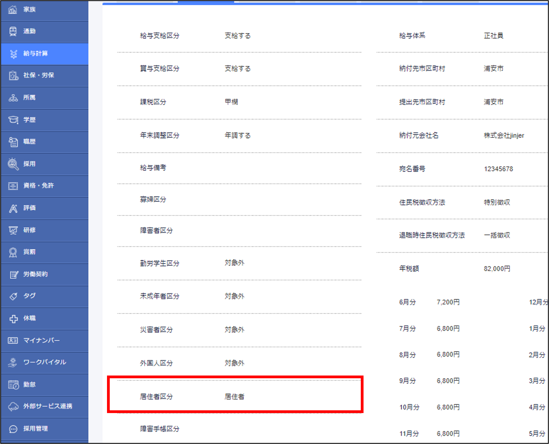Click the 通勤 train icon in sidebar

click(x=13, y=31)
